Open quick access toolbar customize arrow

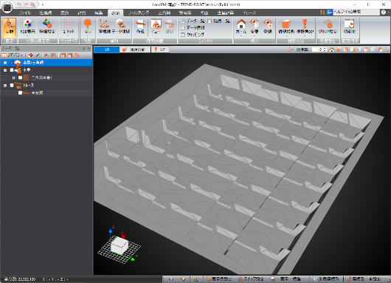click(43, 4)
